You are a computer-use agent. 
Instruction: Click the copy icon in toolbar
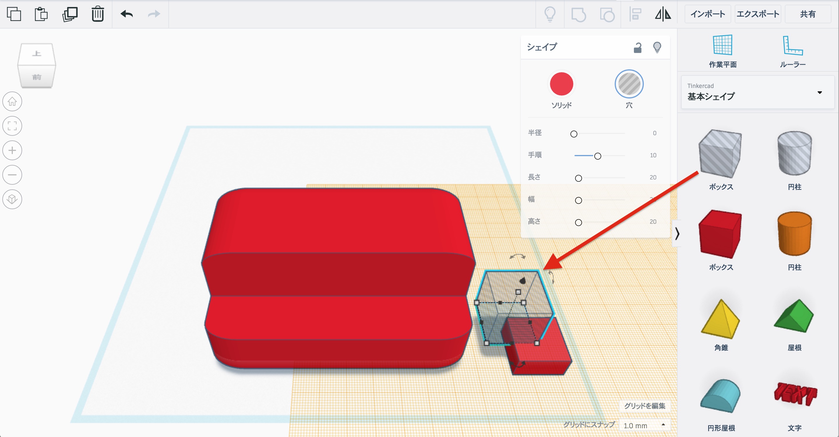[x=14, y=14]
